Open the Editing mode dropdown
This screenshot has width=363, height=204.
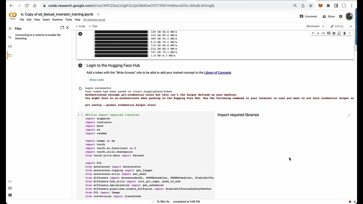pos(337,26)
